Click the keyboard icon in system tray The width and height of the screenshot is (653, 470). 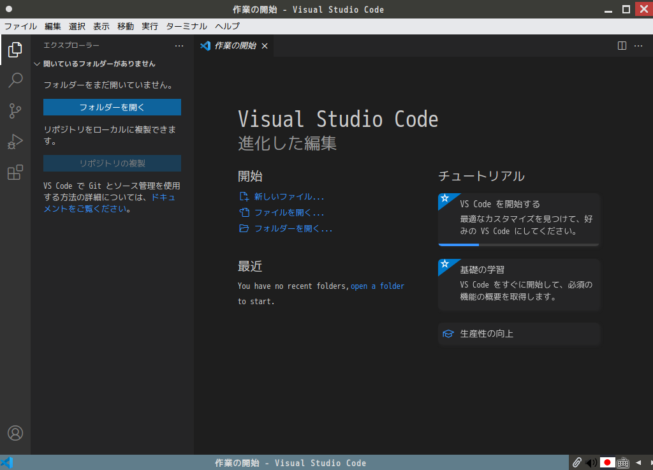(623, 462)
